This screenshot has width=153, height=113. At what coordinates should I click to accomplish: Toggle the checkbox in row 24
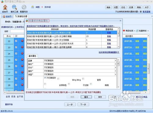(16, 54)
